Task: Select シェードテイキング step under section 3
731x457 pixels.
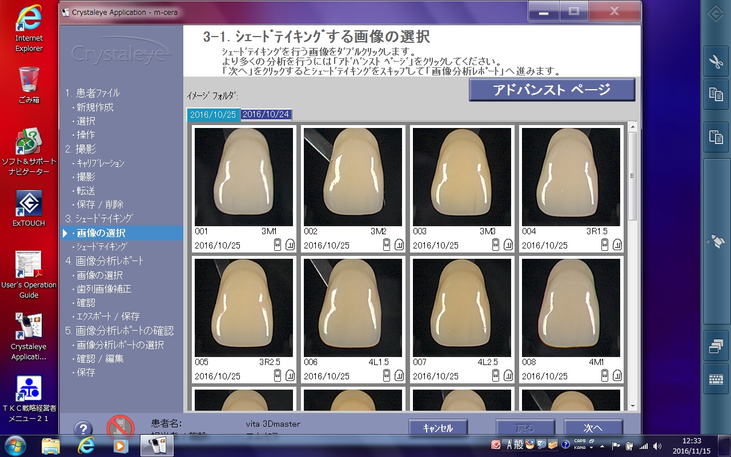Action: (102, 247)
